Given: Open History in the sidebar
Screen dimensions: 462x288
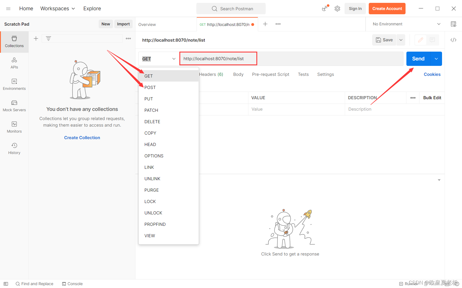Looking at the screenshot, I should [x=14, y=149].
